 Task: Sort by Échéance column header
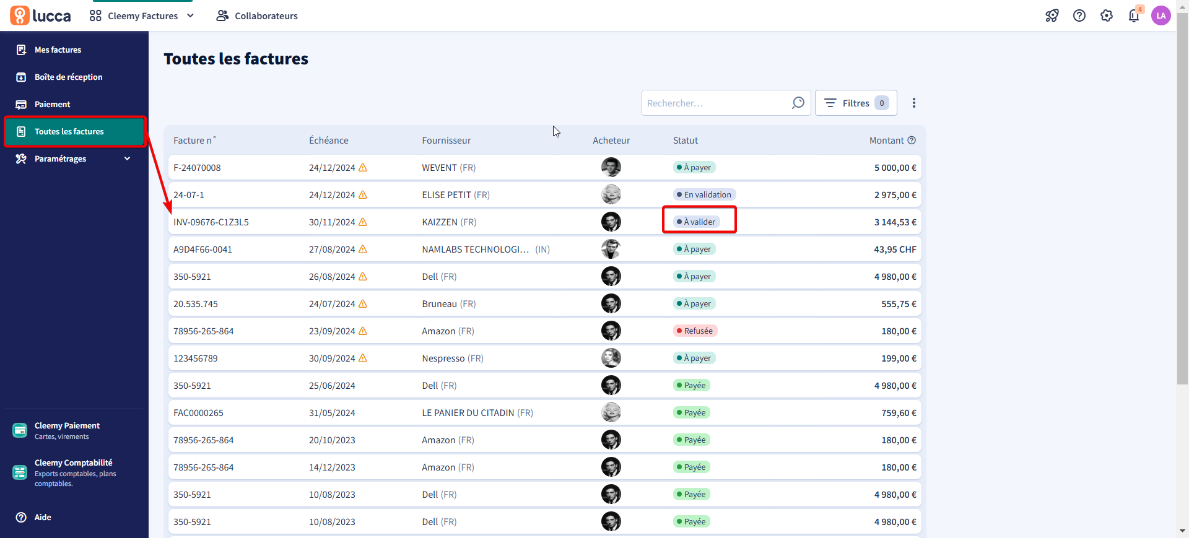pos(329,141)
